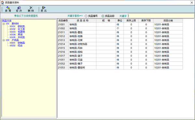Image resolution: width=195 pixels, height=120 pixels.
Task: Click 库存下限 value in row 21017
Action: click(146, 56)
